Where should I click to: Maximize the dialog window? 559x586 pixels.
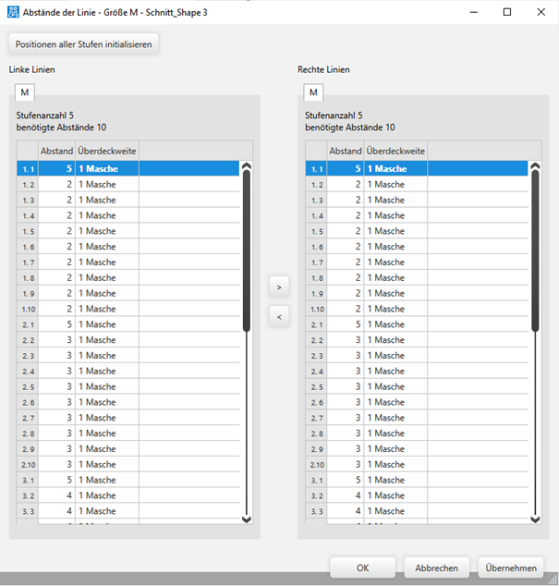(506, 12)
